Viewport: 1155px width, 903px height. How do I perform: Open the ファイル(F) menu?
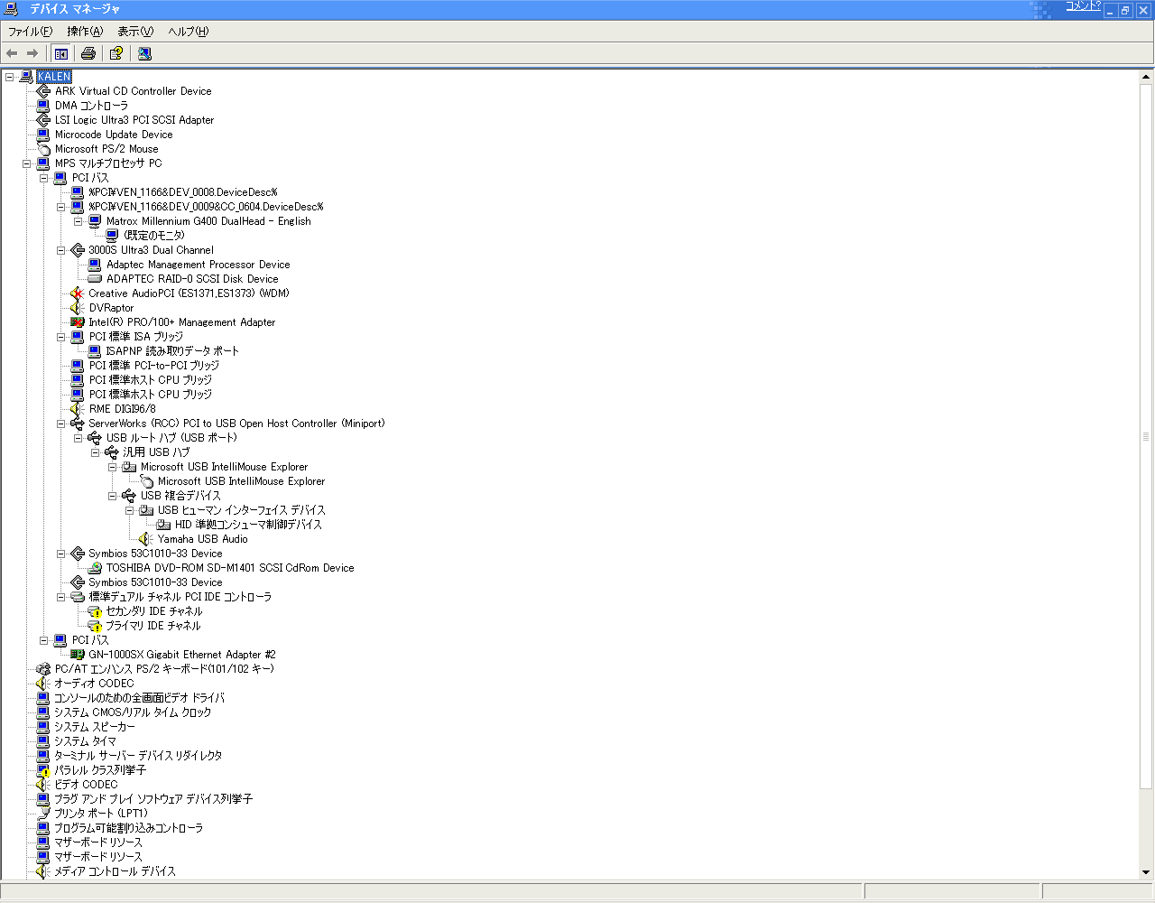(x=30, y=32)
